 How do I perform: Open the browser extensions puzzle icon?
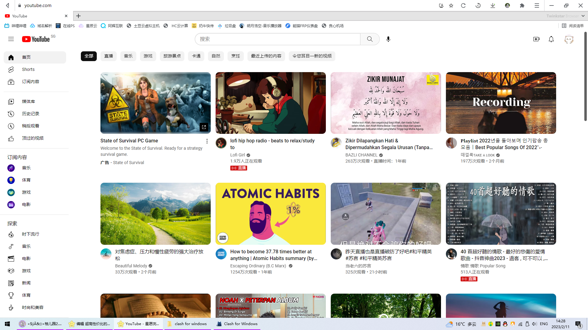(x=522, y=5)
